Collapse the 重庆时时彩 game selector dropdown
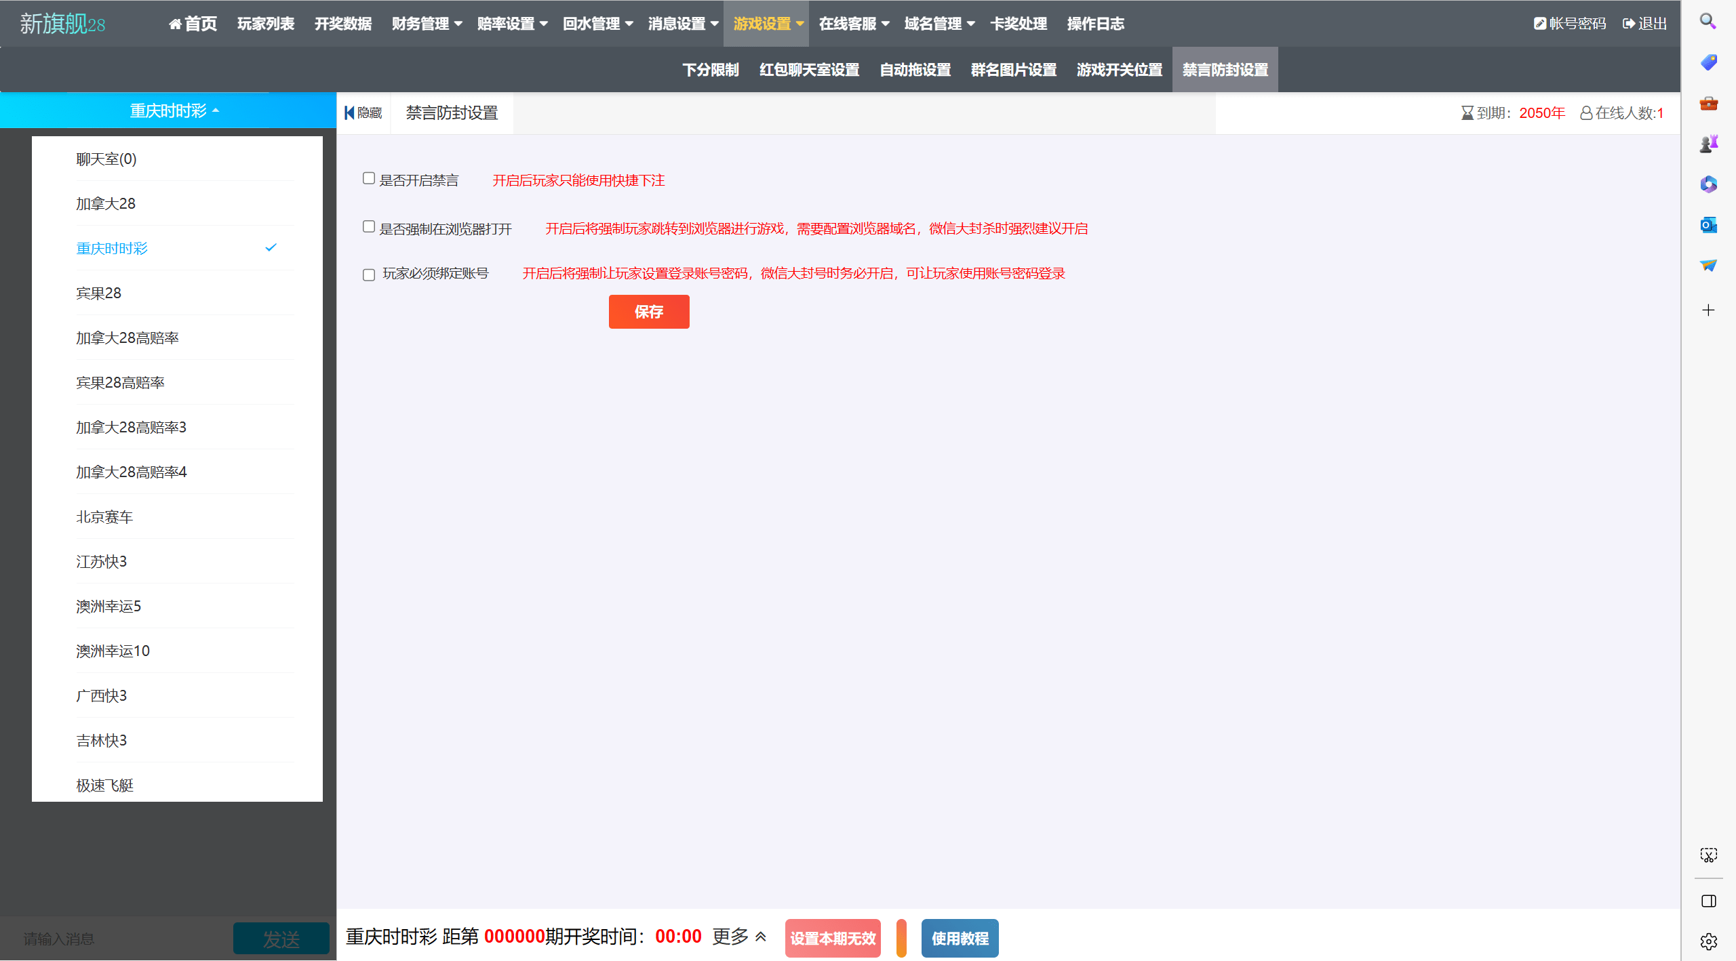Viewport: 1736px width, 961px height. pos(174,110)
